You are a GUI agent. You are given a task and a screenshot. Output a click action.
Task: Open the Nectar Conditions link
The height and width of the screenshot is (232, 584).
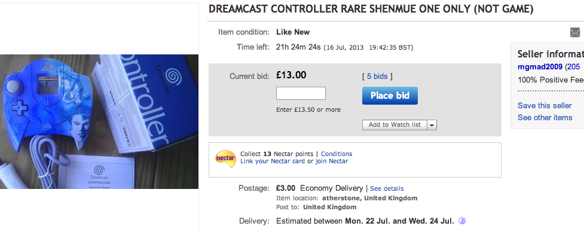coord(337,154)
